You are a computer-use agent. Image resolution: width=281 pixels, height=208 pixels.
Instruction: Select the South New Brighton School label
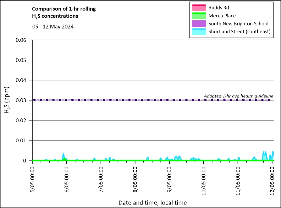238,24
